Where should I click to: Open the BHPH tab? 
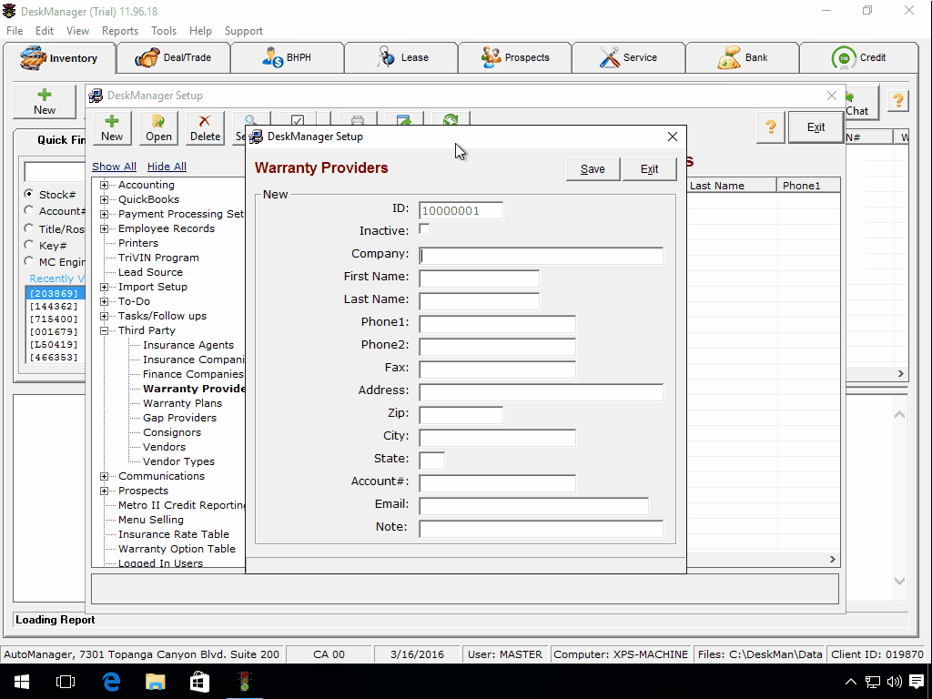(287, 57)
